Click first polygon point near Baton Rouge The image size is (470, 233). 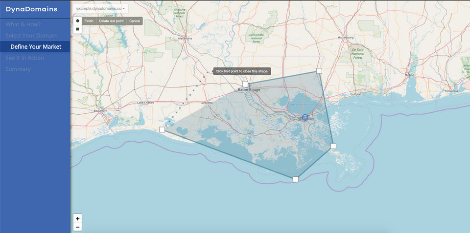point(245,85)
